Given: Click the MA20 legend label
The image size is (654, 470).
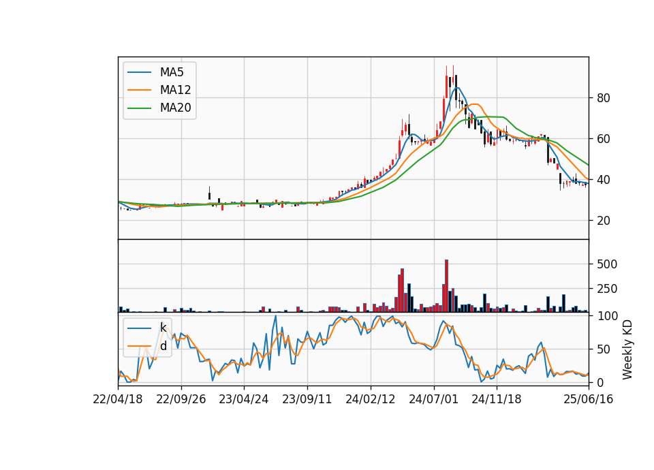Looking at the screenshot, I should (175, 108).
